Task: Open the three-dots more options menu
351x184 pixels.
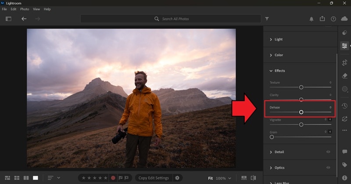Action: (344, 130)
